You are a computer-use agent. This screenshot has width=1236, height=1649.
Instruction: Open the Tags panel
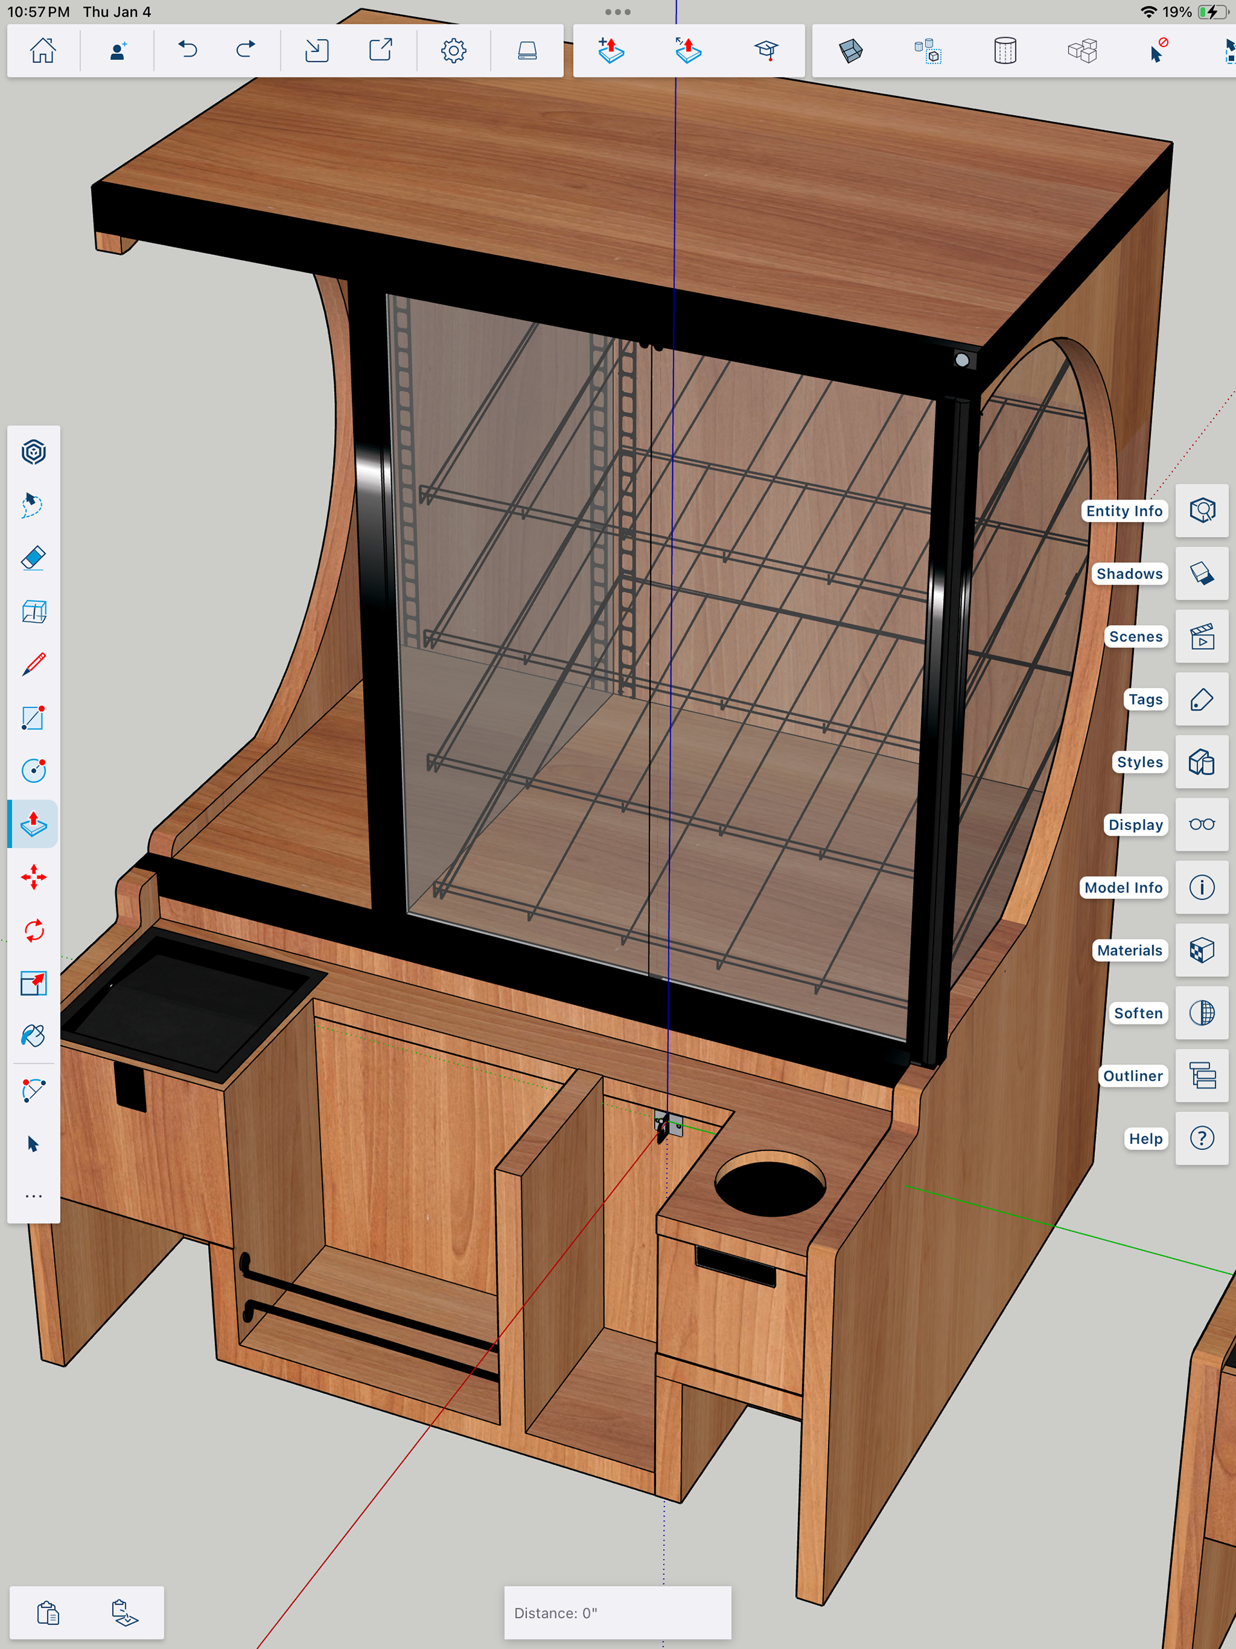[1201, 699]
